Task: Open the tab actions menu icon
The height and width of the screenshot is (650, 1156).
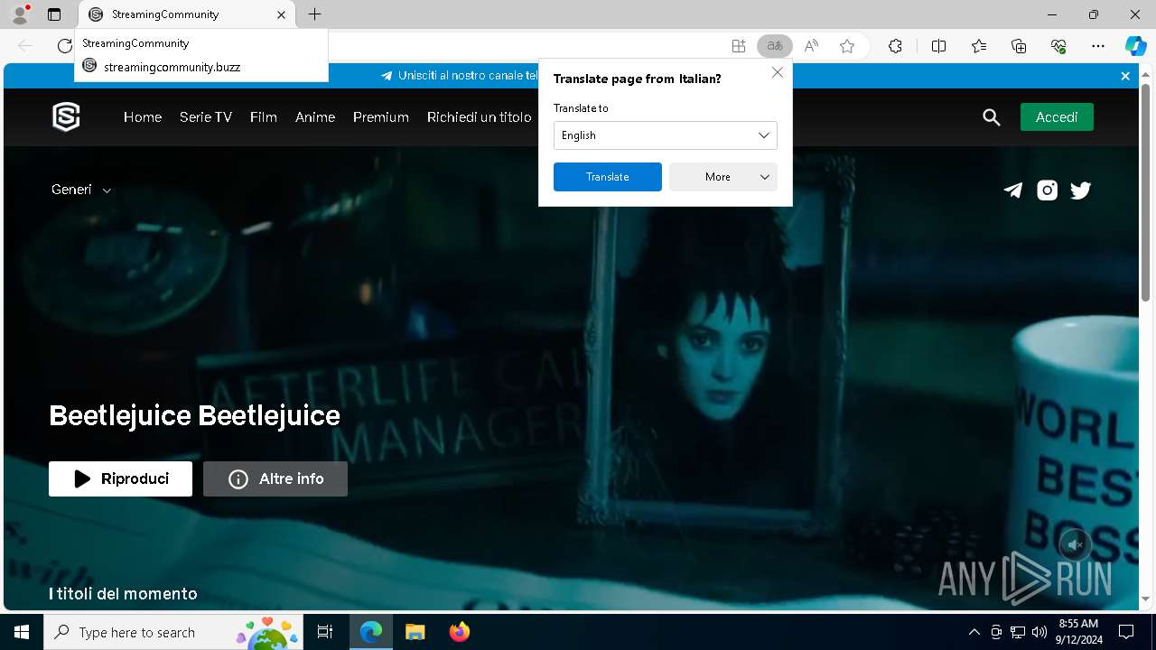Action: [x=54, y=14]
